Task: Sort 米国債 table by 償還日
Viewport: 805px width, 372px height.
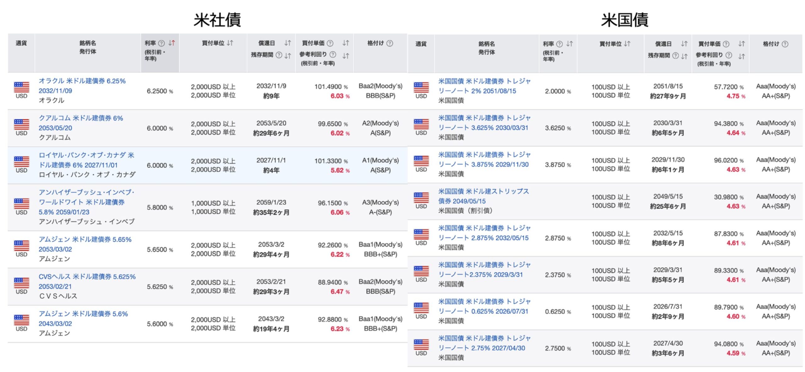Action: point(684,44)
